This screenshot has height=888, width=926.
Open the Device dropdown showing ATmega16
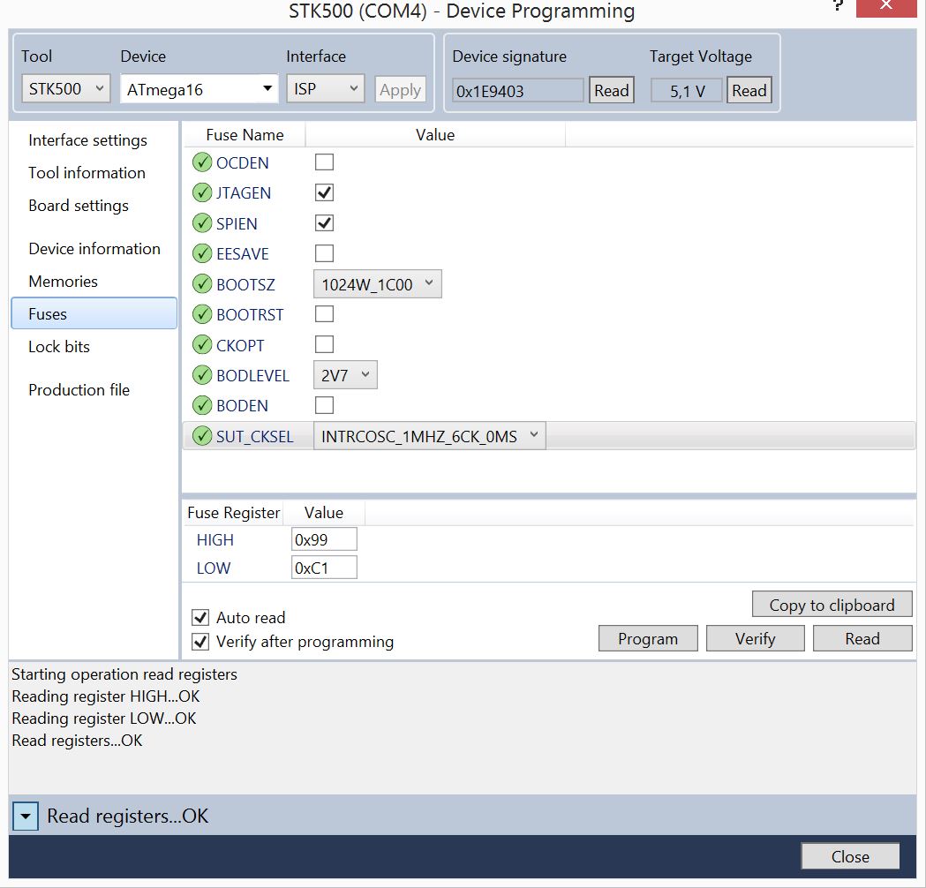tap(199, 89)
